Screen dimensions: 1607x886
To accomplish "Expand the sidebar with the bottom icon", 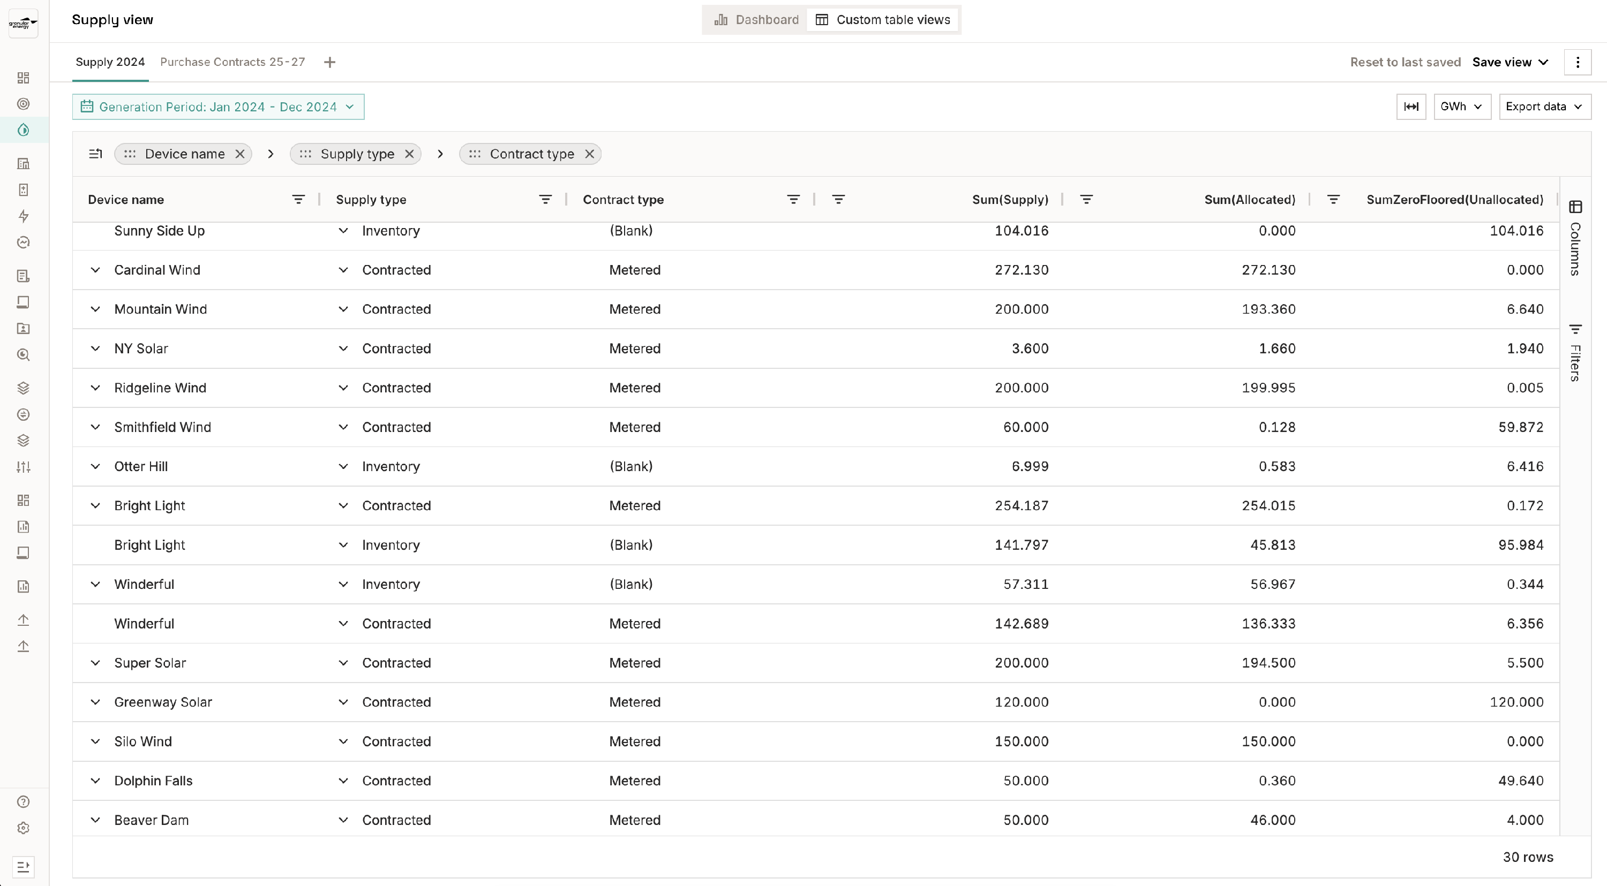I will [x=23, y=867].
